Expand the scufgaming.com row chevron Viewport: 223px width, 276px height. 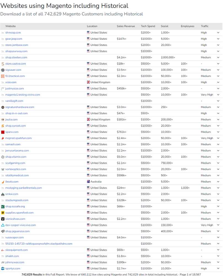pos(218,163)
